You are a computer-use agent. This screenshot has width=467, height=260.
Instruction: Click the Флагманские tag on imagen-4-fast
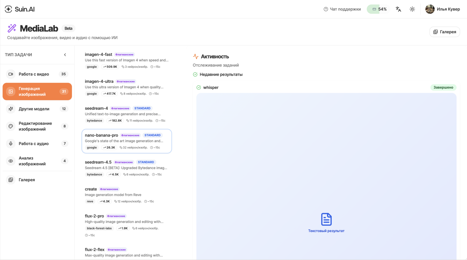click(124, 55)
